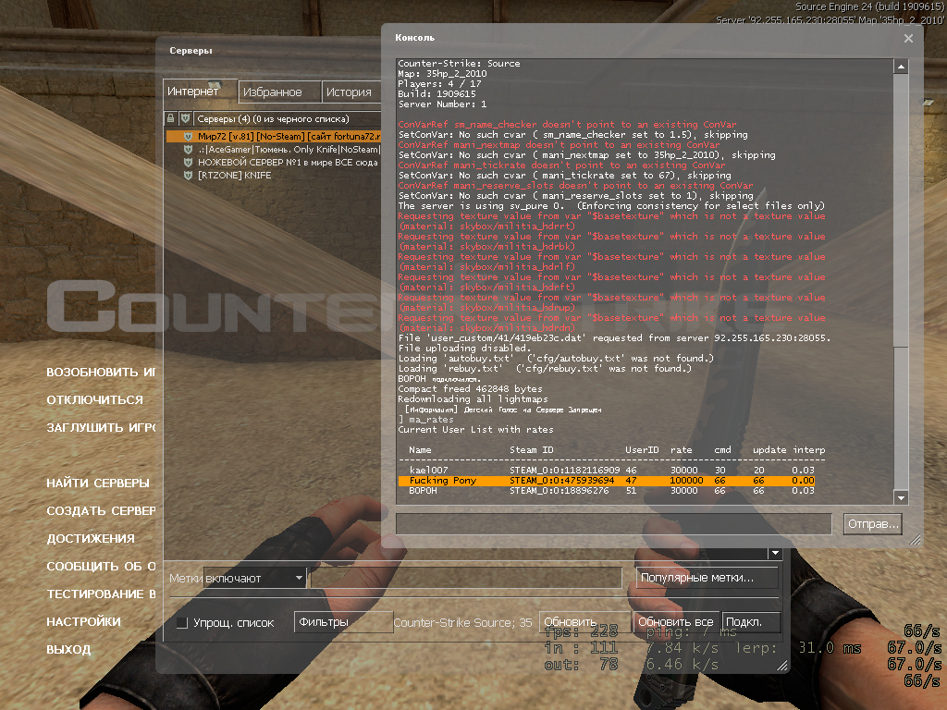Click shield icon on Мир72 server row
947x710 pixels.
(x=188, y=137)
